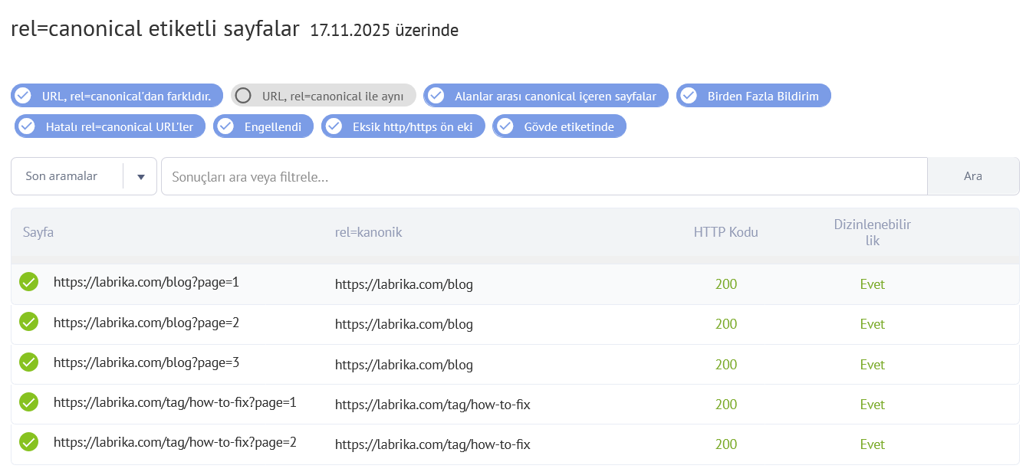Click the check icon on "Engellendi" filter

[225, 126]
